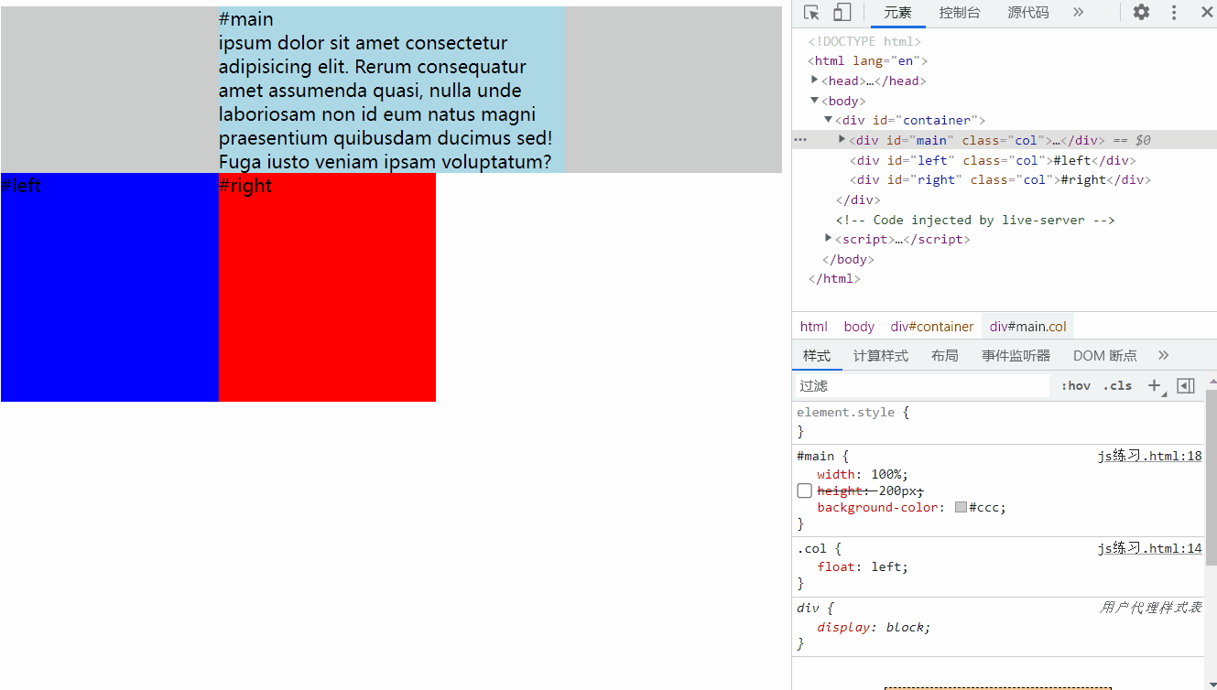This screenshot has width=1217, height=690.
Task: Click the new style rule plus icon
Action: click(1155, 385)
